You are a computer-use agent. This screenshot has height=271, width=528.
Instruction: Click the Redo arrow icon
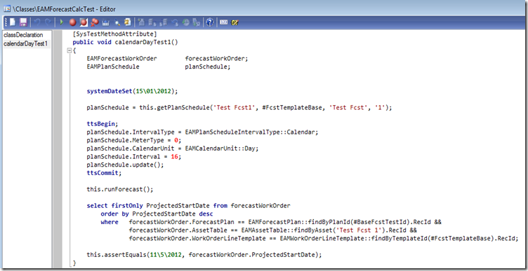[x=48, y=22]
